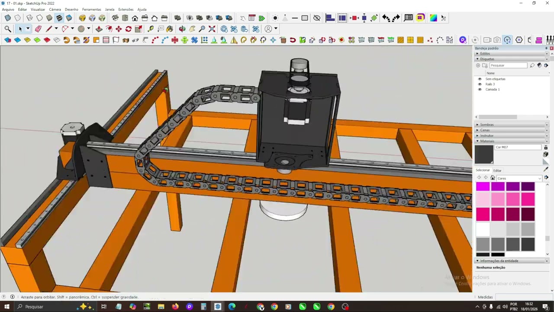Select the Eraser tool
The image size is (554, 312).
click(x=38, y=29)
